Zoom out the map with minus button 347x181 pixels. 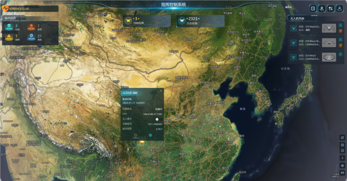[342, 150]
